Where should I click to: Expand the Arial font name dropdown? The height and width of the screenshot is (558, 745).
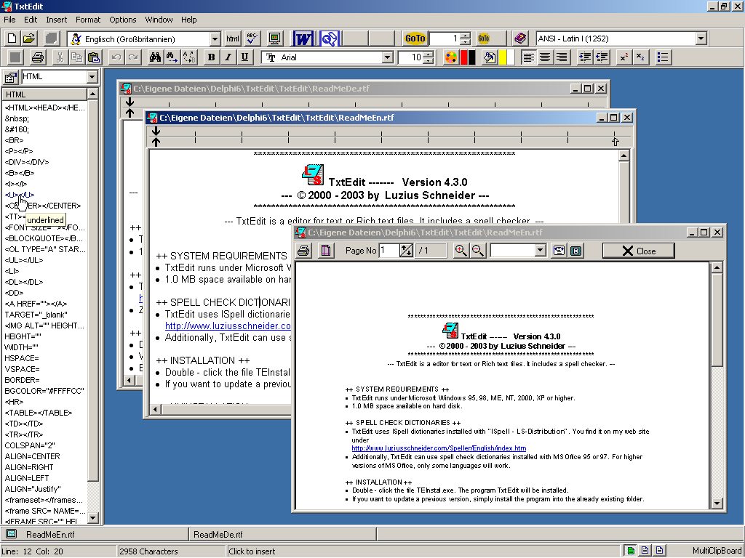click(387, 57)
